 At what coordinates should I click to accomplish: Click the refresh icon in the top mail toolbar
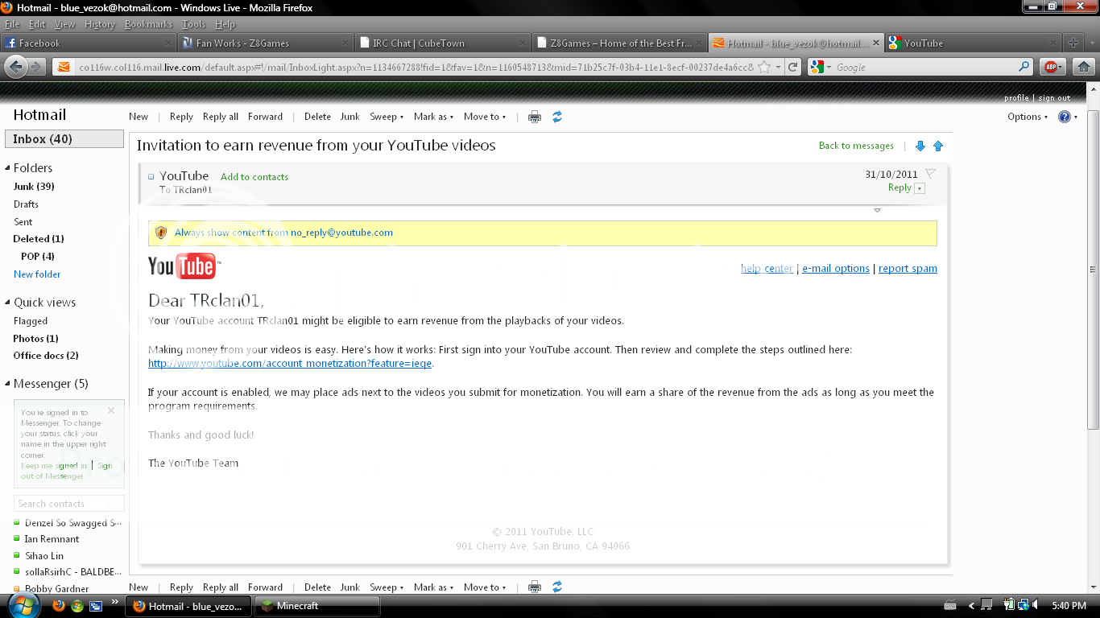(x=556, y=117)
